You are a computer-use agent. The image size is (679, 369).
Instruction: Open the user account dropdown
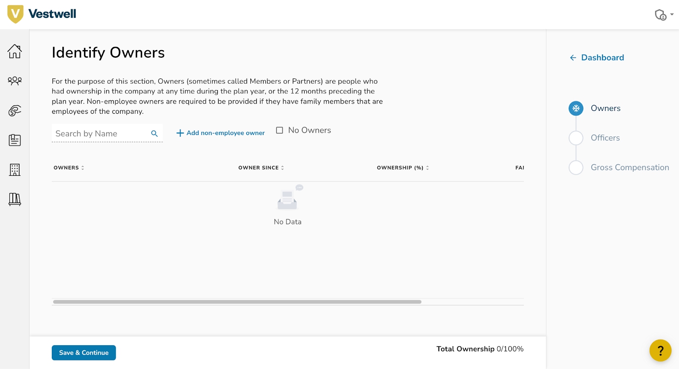point(664,15)
